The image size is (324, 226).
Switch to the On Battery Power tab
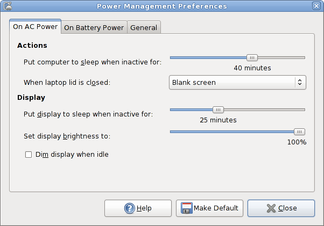pyautogui.click(x=94, y=27)
